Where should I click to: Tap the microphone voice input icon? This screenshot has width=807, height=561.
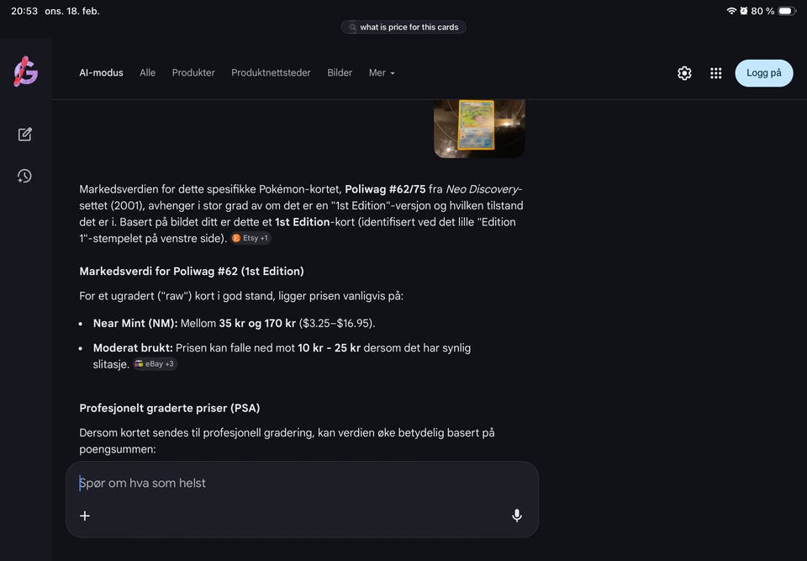pos(517,516)
